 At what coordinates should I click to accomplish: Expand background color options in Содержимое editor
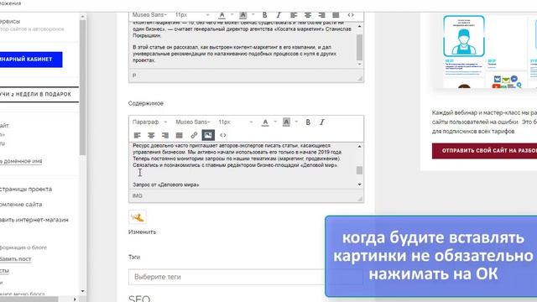296,122
